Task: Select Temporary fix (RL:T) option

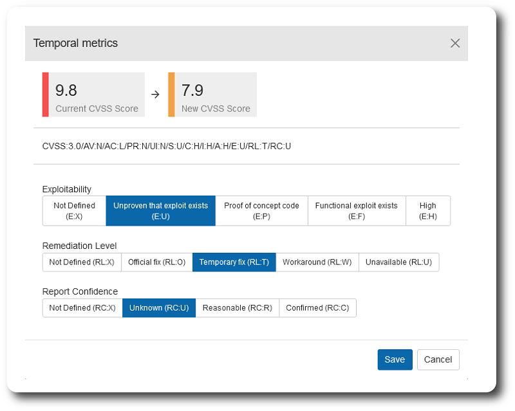Action: pos(234,262)
